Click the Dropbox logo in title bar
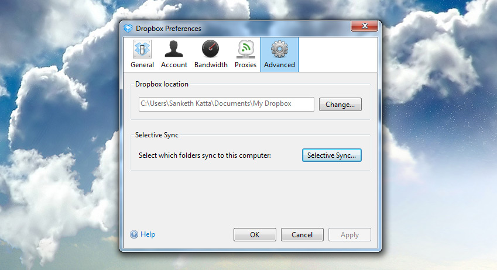This screenshot has height=270, width=497. click(x=128, y=29)
